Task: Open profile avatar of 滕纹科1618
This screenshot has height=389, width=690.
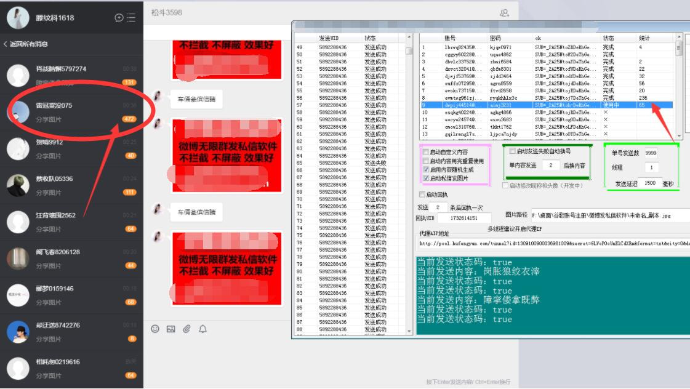Action: 18,18
